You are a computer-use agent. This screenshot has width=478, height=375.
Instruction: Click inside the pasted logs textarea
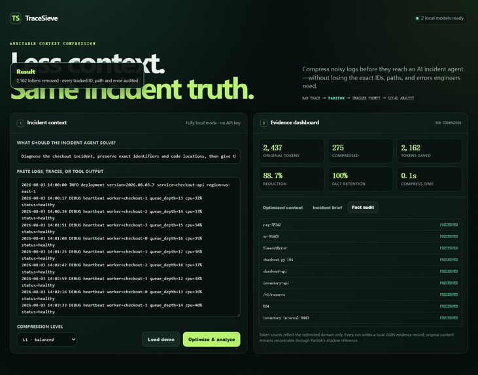(128, 247)
